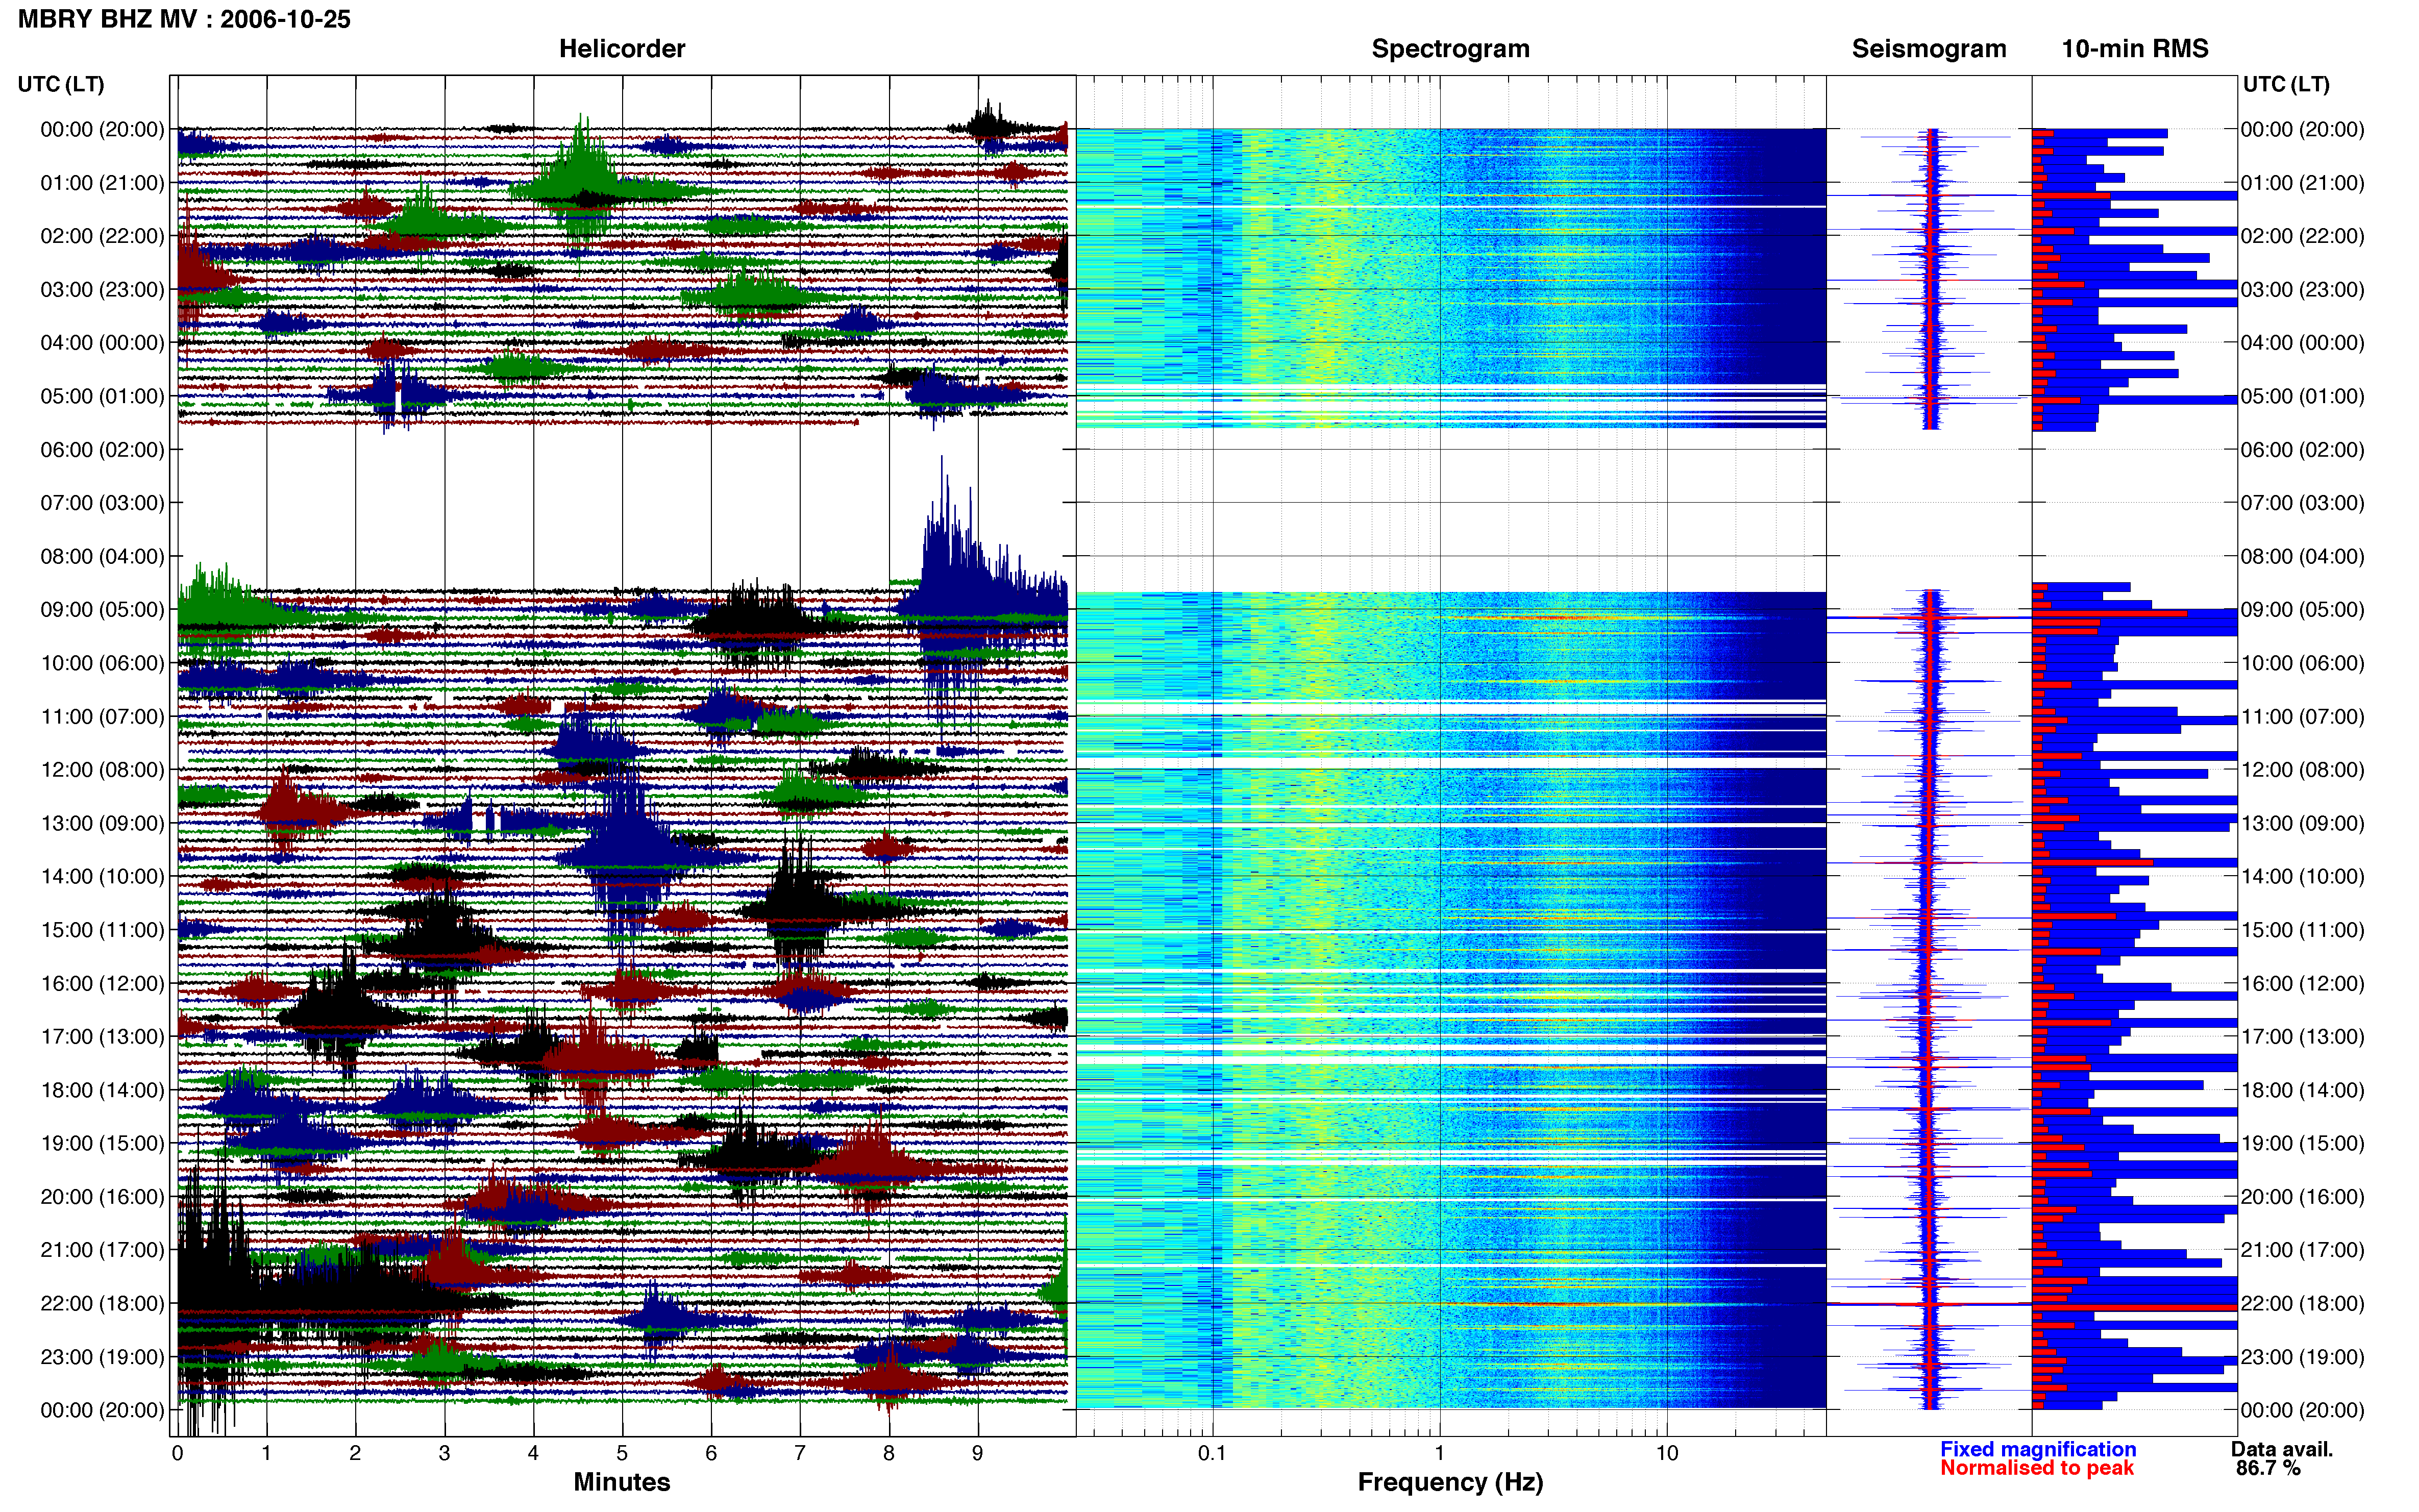The height and width of the screenshot is (1512, 2419).
Task: Click the title 'MBRY BHZ MV : 2006-10-25'
Action: click(184, 19)
